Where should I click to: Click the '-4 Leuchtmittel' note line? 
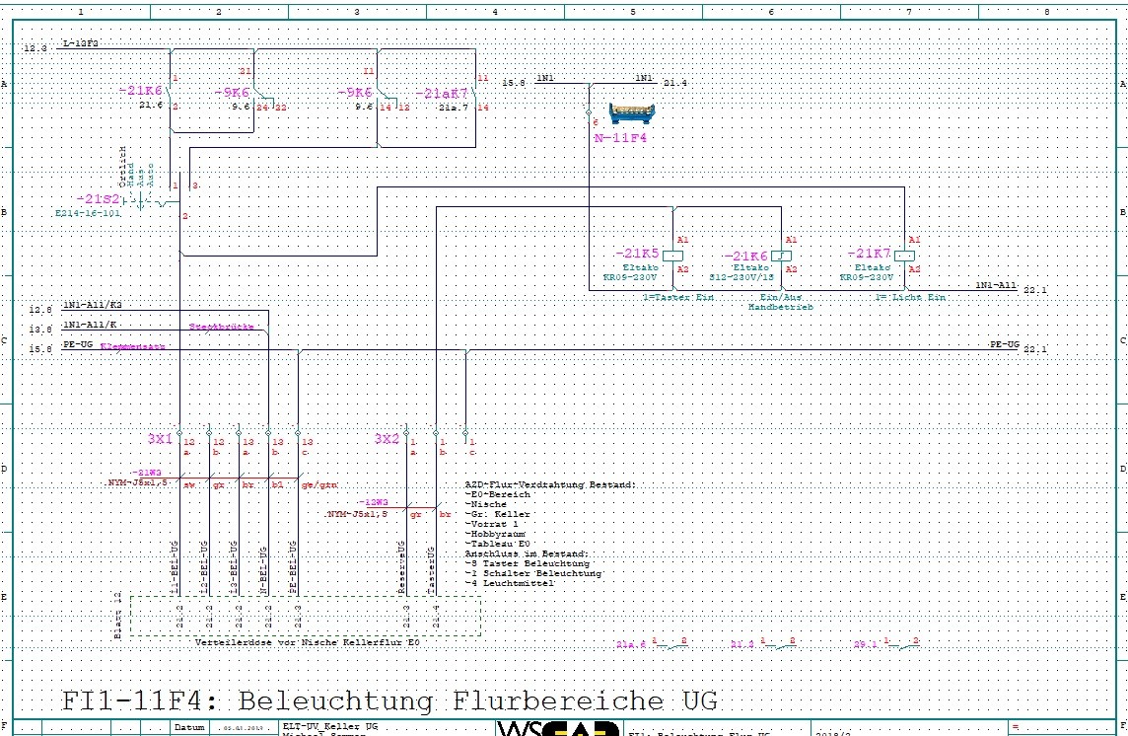[510, 583]
